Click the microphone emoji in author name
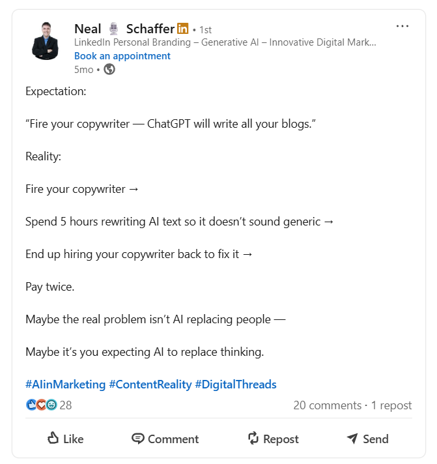The image size is (437, 464). (114, 29)
